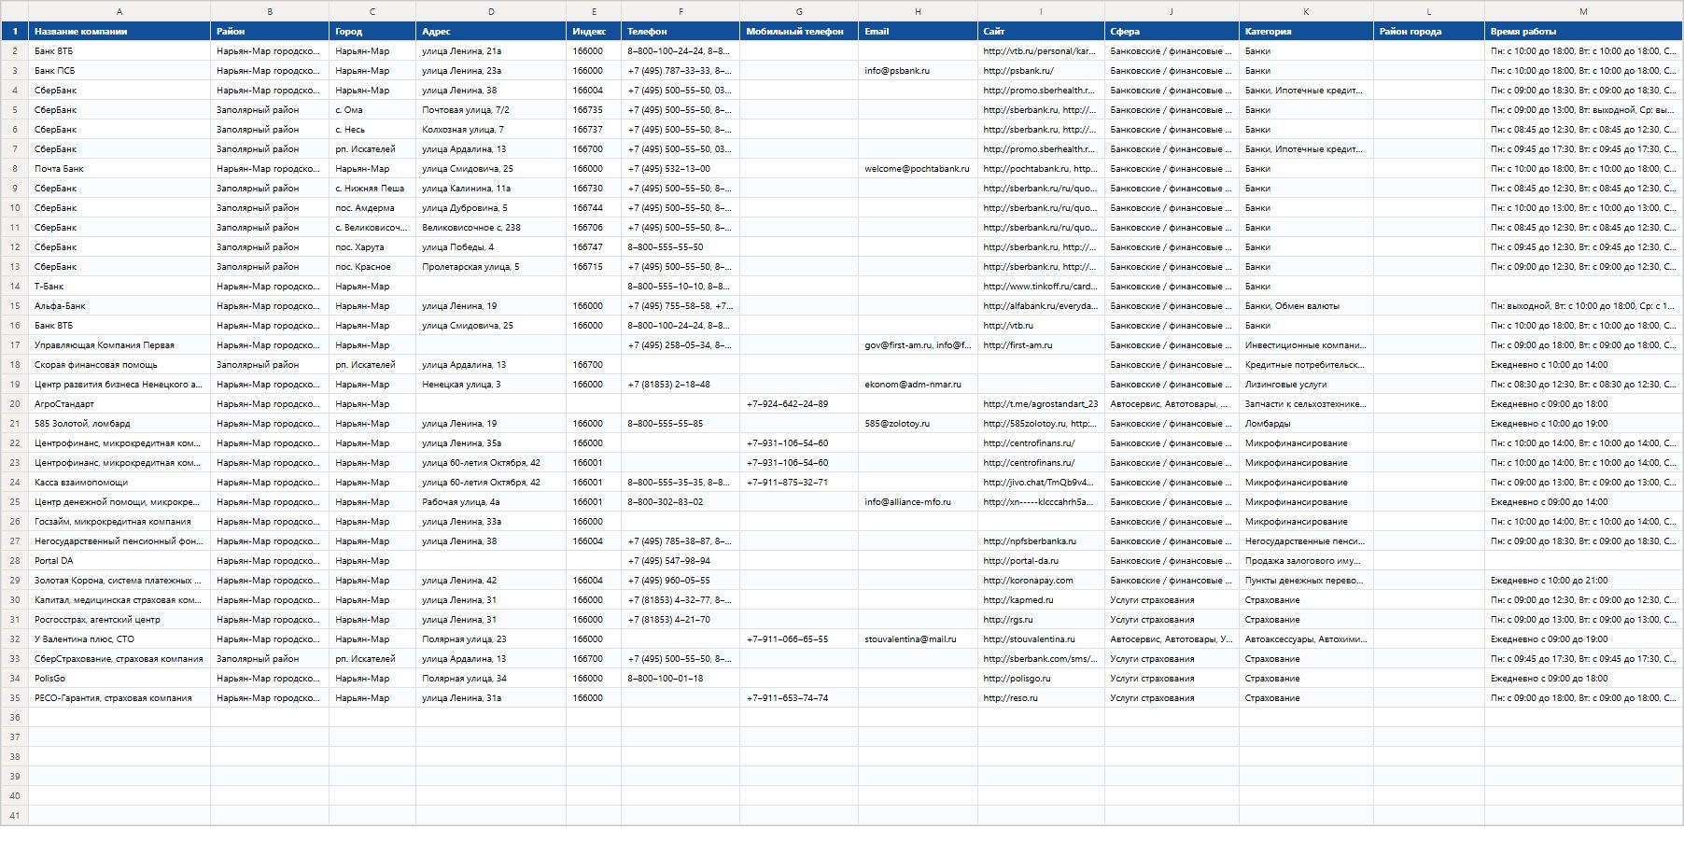Select the 'Банк ПСБ' company cell
The image size is (1684, 842).
[x=119, y=71]
